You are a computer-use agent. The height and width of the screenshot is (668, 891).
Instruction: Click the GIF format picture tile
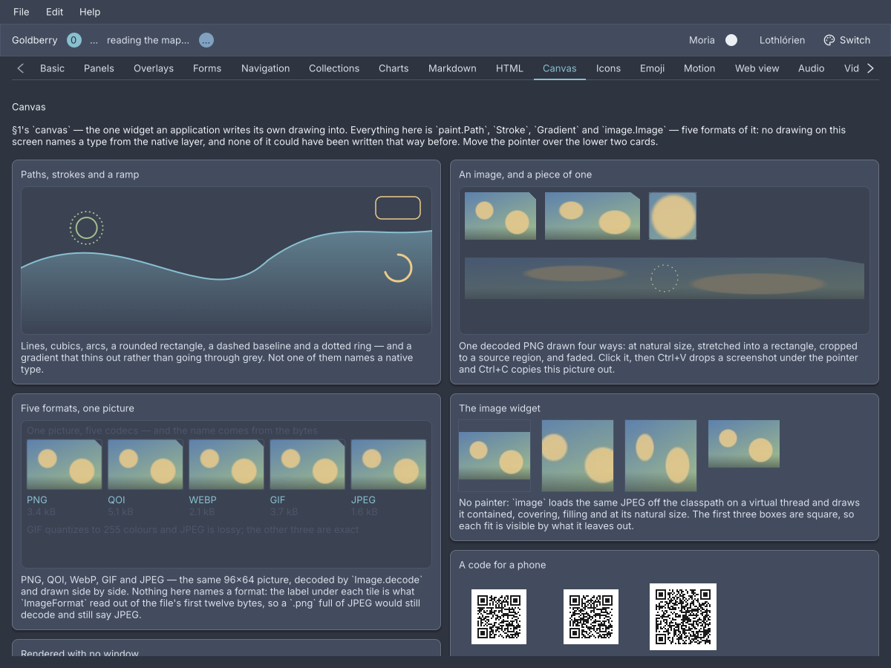tap(307, 465)
